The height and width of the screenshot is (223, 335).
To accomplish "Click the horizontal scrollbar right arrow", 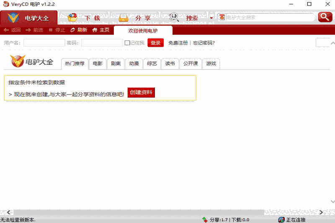I will click(x=321, y=212).
